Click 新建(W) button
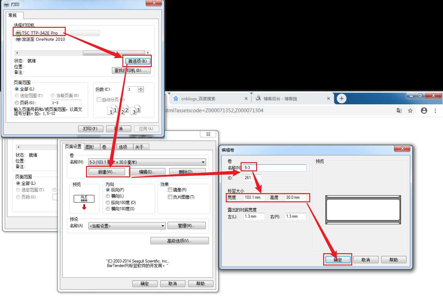 tap(107, 172)
